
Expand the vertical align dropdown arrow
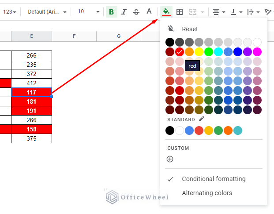click(x=241, y=12)
